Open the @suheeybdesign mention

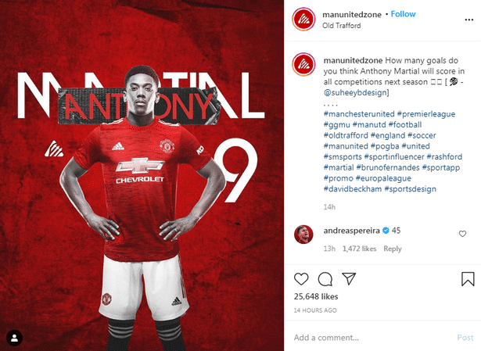click(x=355, y=92)
